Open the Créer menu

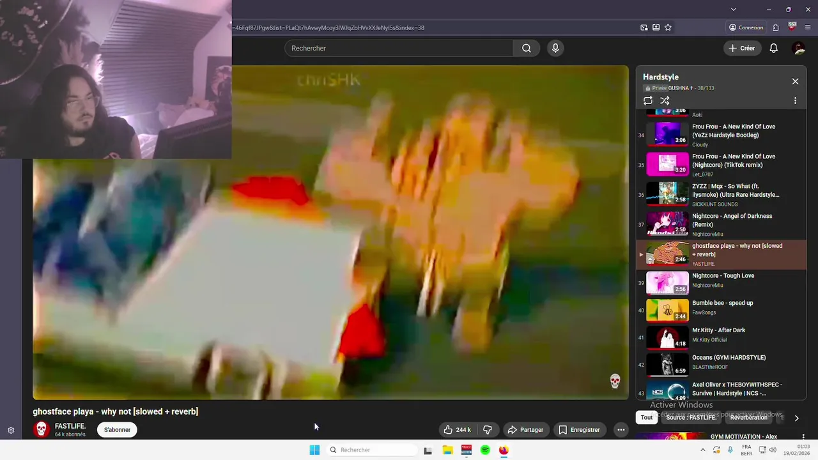[x=742, y=48]
